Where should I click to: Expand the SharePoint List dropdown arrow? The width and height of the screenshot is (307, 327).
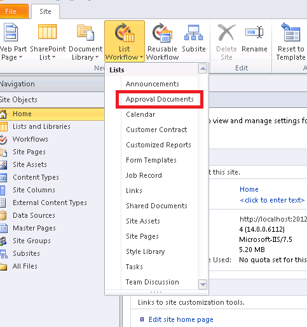(53, 57)
